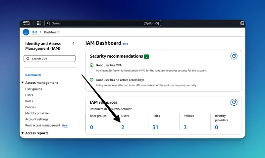Open Account settings in the sidebar

37,119
